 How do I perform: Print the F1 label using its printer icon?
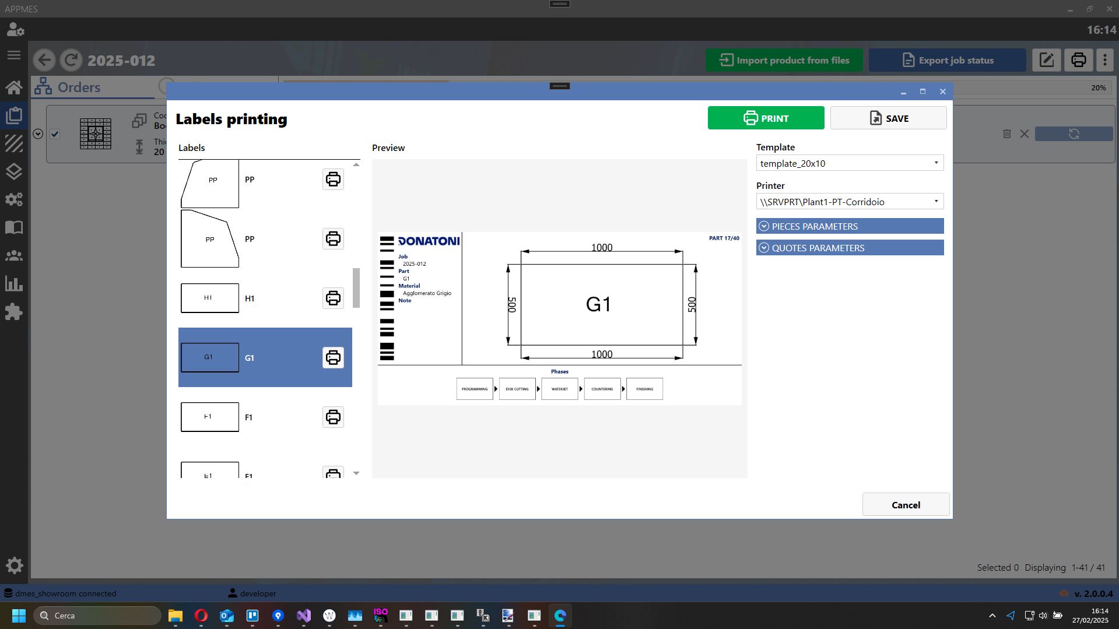[333, 417]
